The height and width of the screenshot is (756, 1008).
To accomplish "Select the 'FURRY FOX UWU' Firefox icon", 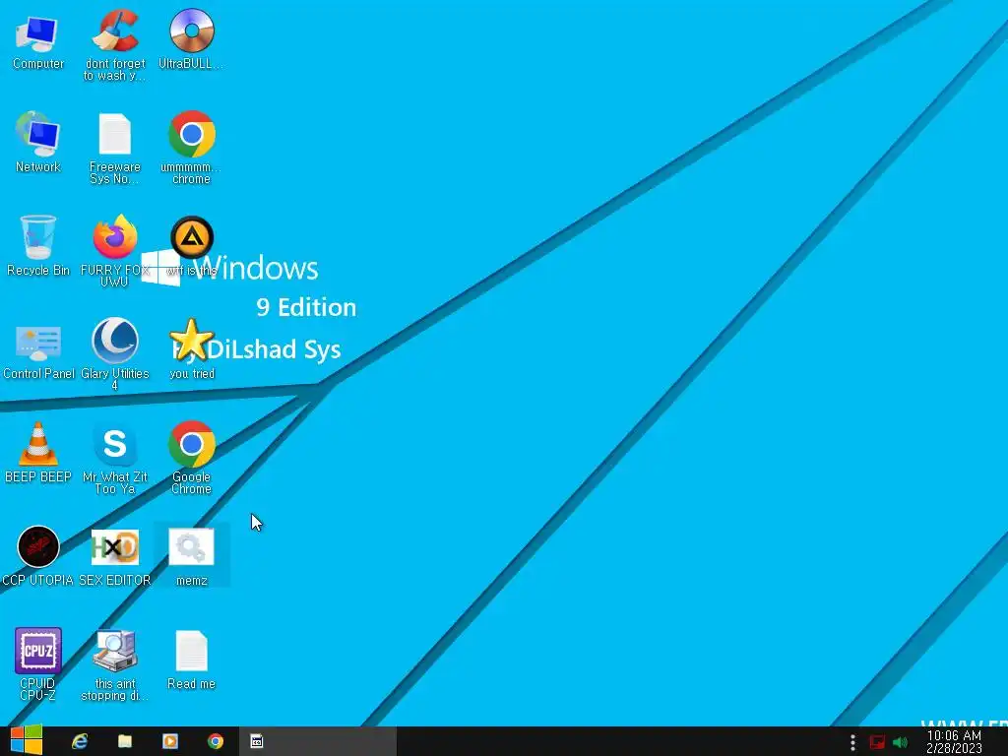I will point(115,251).
